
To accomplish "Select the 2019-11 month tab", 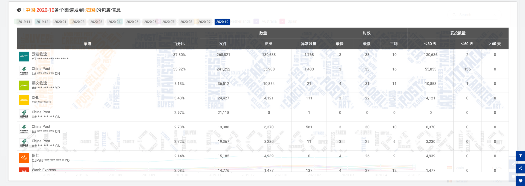I will click(24, 22).
